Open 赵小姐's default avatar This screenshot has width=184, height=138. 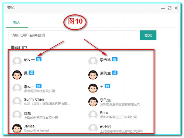[93, 128]
